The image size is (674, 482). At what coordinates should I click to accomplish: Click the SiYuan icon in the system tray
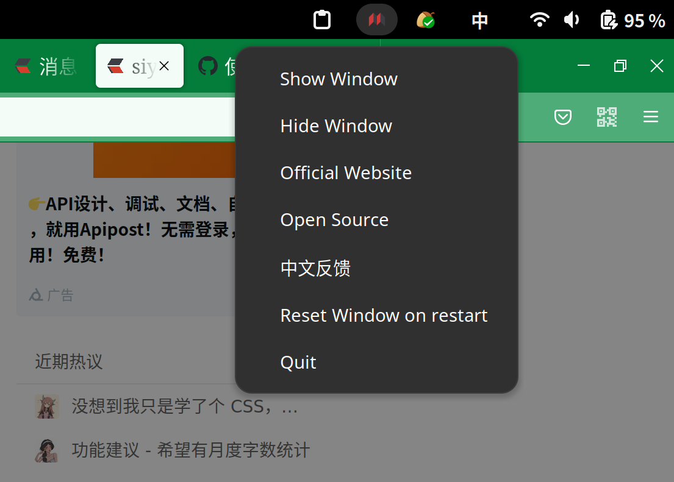[x=376, y=19]
